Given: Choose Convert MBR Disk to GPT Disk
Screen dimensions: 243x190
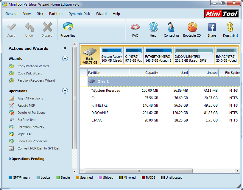Looking at the screenshot, I should click(x=39, y=148).
